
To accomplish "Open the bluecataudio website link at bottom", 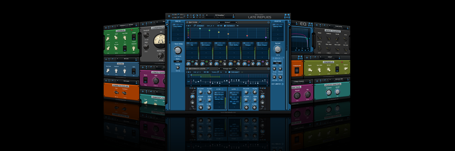I will [x=228, y=112].
